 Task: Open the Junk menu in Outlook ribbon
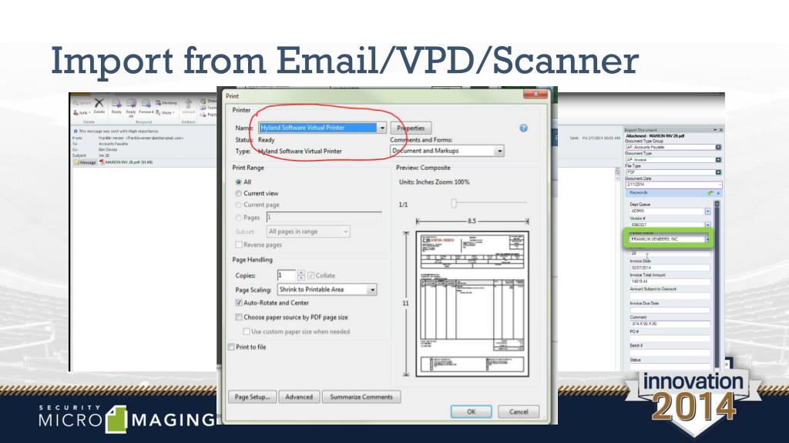[82, 112]
